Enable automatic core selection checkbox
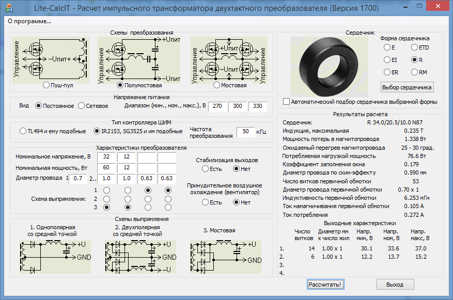 pyautogui.click(x=287, y=102)
